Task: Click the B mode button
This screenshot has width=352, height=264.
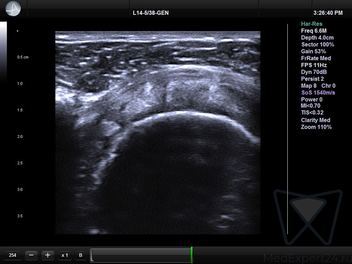Action: [81, 255]
